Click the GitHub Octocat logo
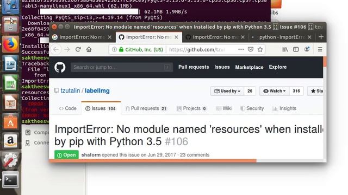The width and height of the screenshot is (348, 195). pyautogui.click(x=60, y=67)
